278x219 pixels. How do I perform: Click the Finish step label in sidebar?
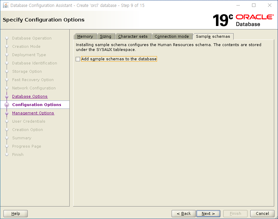[18, 155]
